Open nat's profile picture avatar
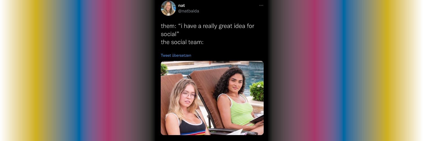This screenshot has height=141, width=423. (x=168, y=8)
